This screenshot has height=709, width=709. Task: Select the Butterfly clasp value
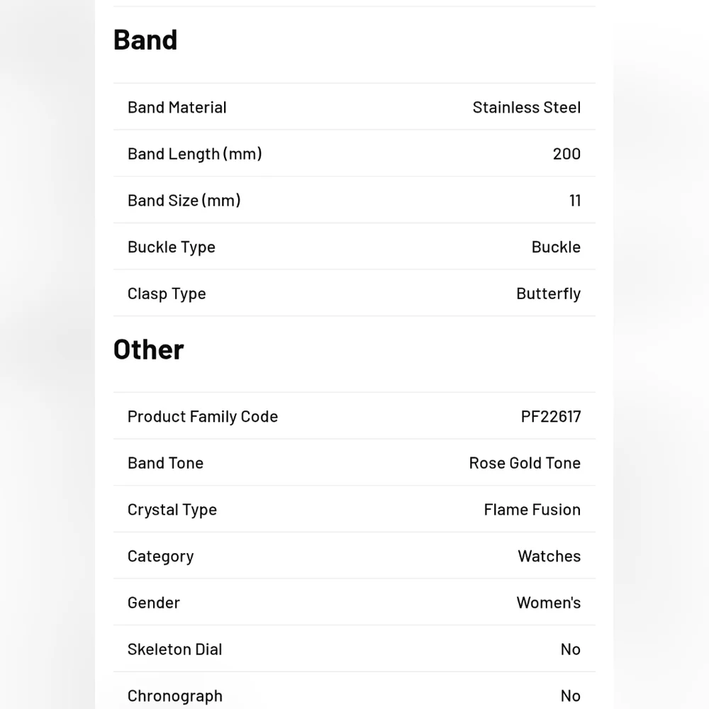pos(549,294)
